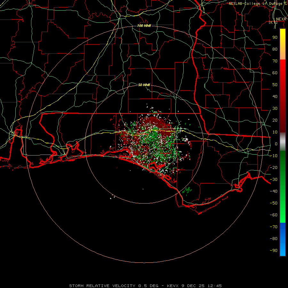
Task: Click the positive 60 knots scale label
Action: [x=275, y=73]
